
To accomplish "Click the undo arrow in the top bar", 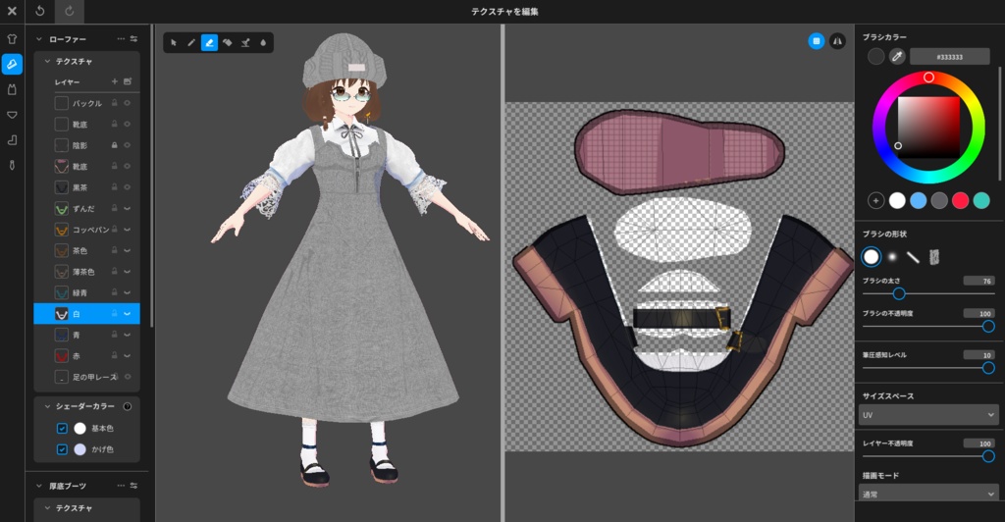I will coord(39,11).
